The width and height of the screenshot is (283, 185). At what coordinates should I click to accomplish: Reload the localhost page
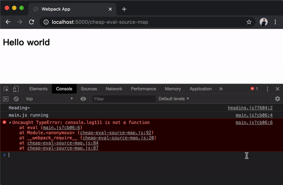(x=32, y=22)
